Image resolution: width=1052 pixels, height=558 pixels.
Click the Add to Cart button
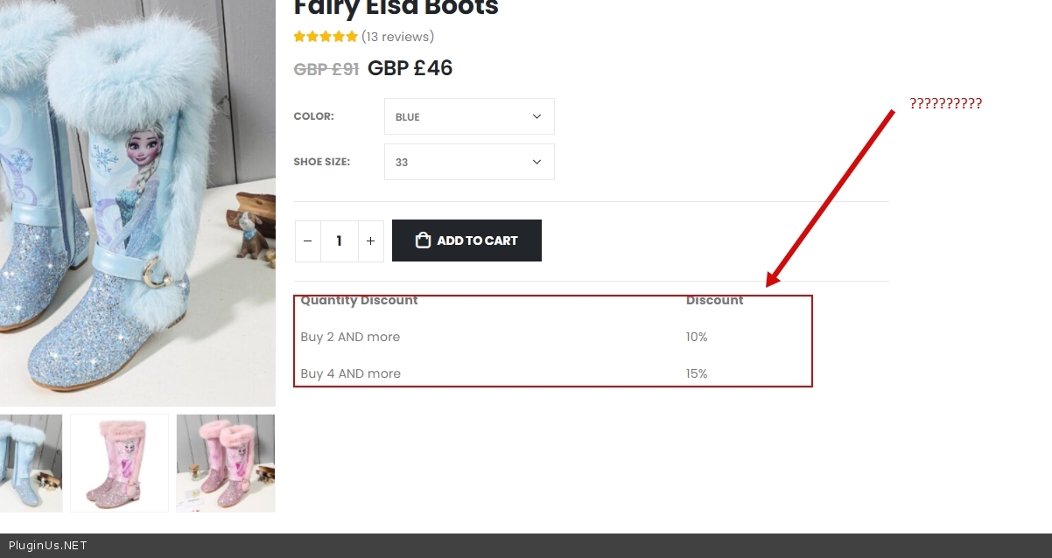[466, 241]
